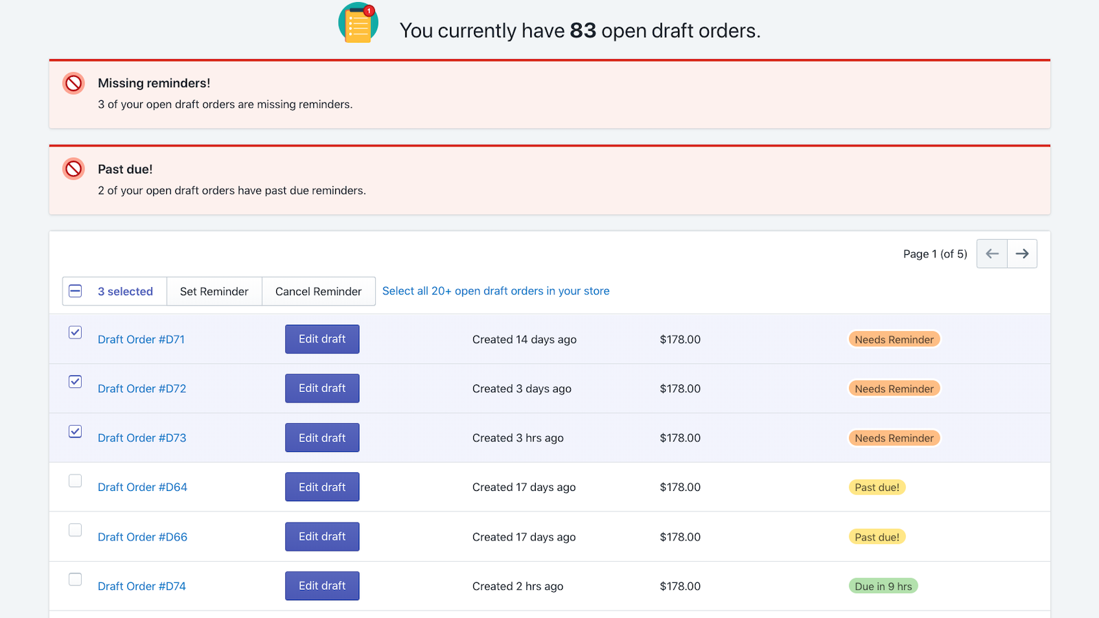
Task: Click the previous page arrow
Action: (x=992, y=253)
